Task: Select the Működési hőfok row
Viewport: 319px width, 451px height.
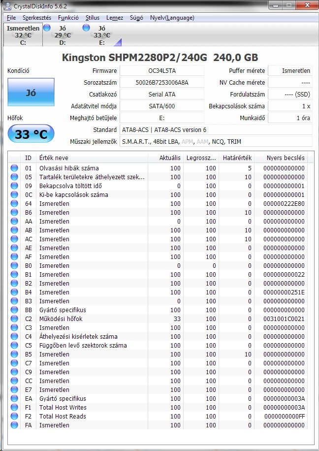Action: coord(158,319)
